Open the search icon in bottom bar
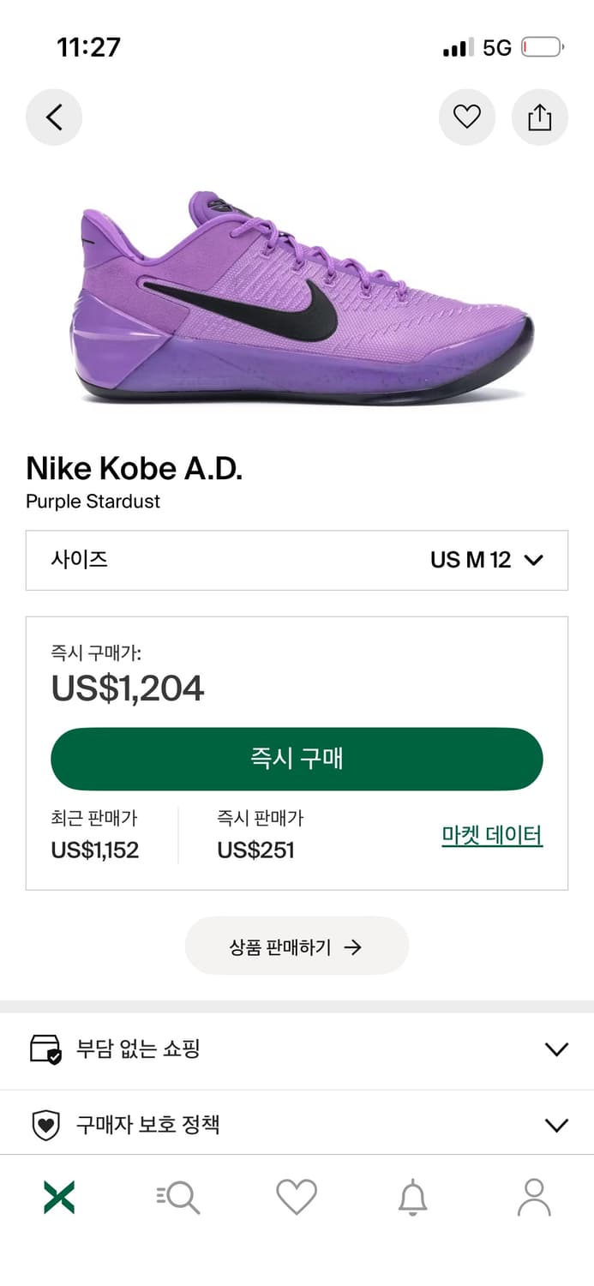Screen dimensions: 594x1286 177,1197
